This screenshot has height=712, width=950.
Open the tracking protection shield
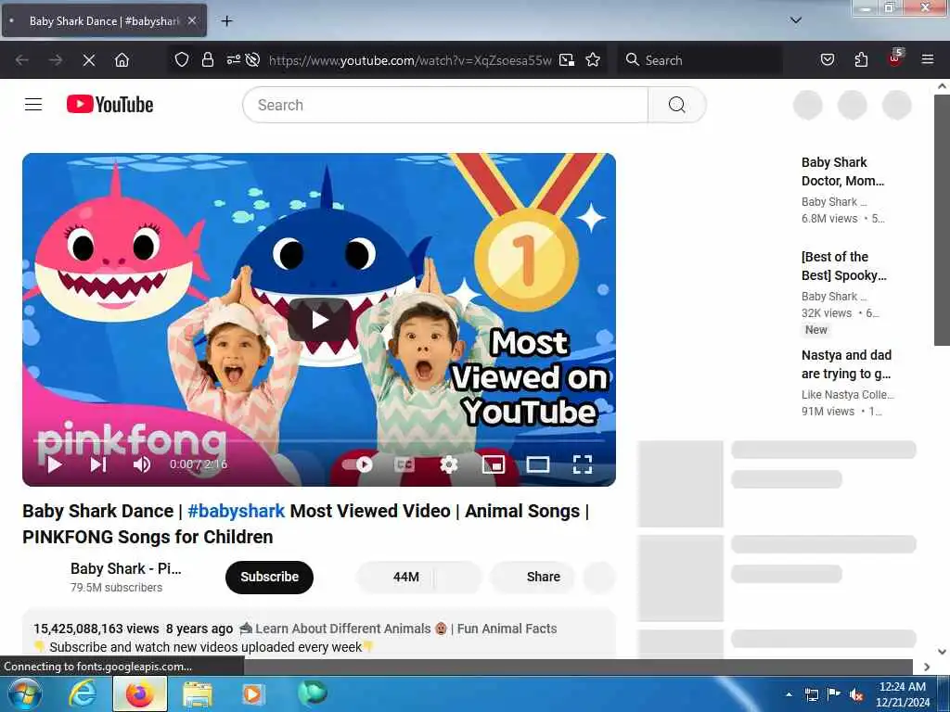pyautogui.click(x=182, y=59)
